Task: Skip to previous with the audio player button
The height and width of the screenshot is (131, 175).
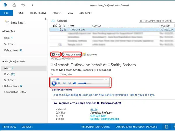Action: pos(64,83)
